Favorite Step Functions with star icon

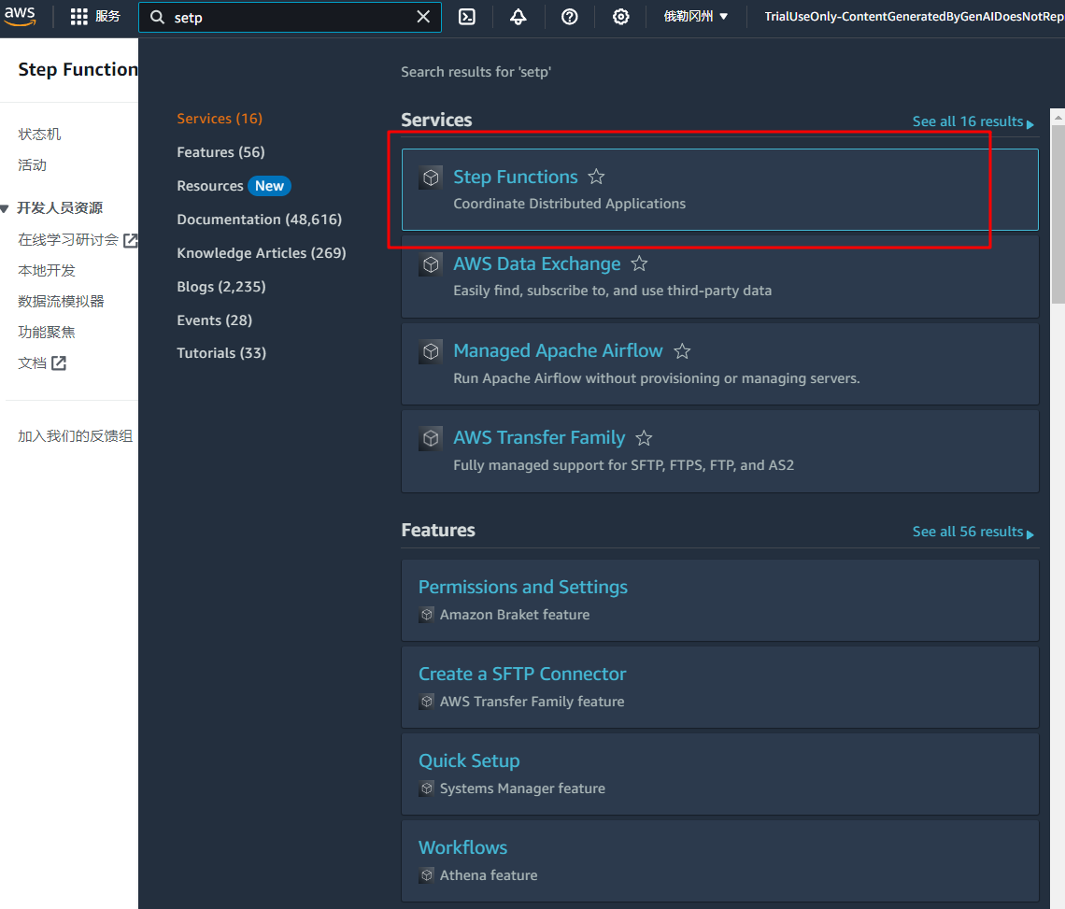[596, 177]
